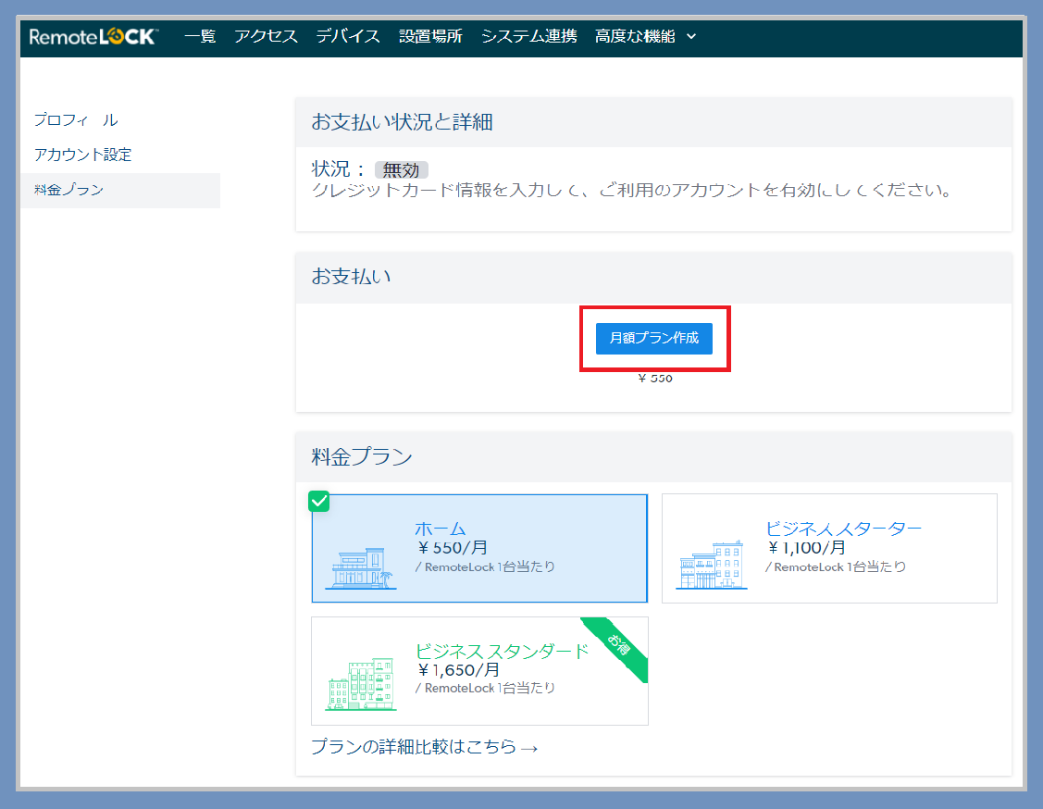This screenshot has width=1043, height=809.
Task: Open the 設置場所 navigation item
Action: (430, 37)
